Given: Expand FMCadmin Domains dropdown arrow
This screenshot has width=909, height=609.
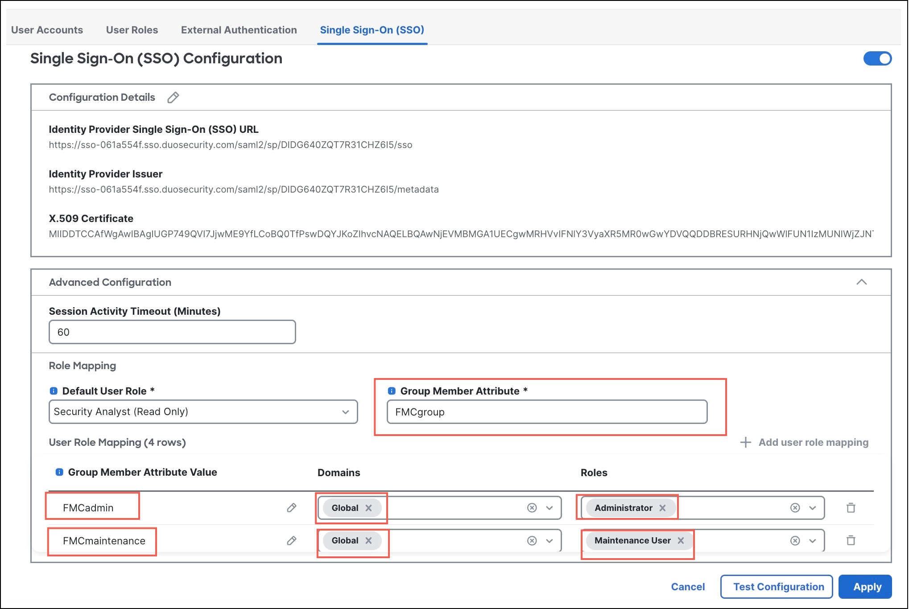Looking at the screenshot, I should point(550,508).
